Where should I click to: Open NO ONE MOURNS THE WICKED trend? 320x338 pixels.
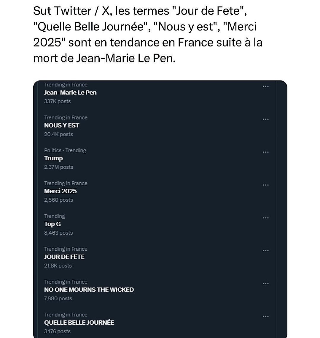click(x=89, y=290)
